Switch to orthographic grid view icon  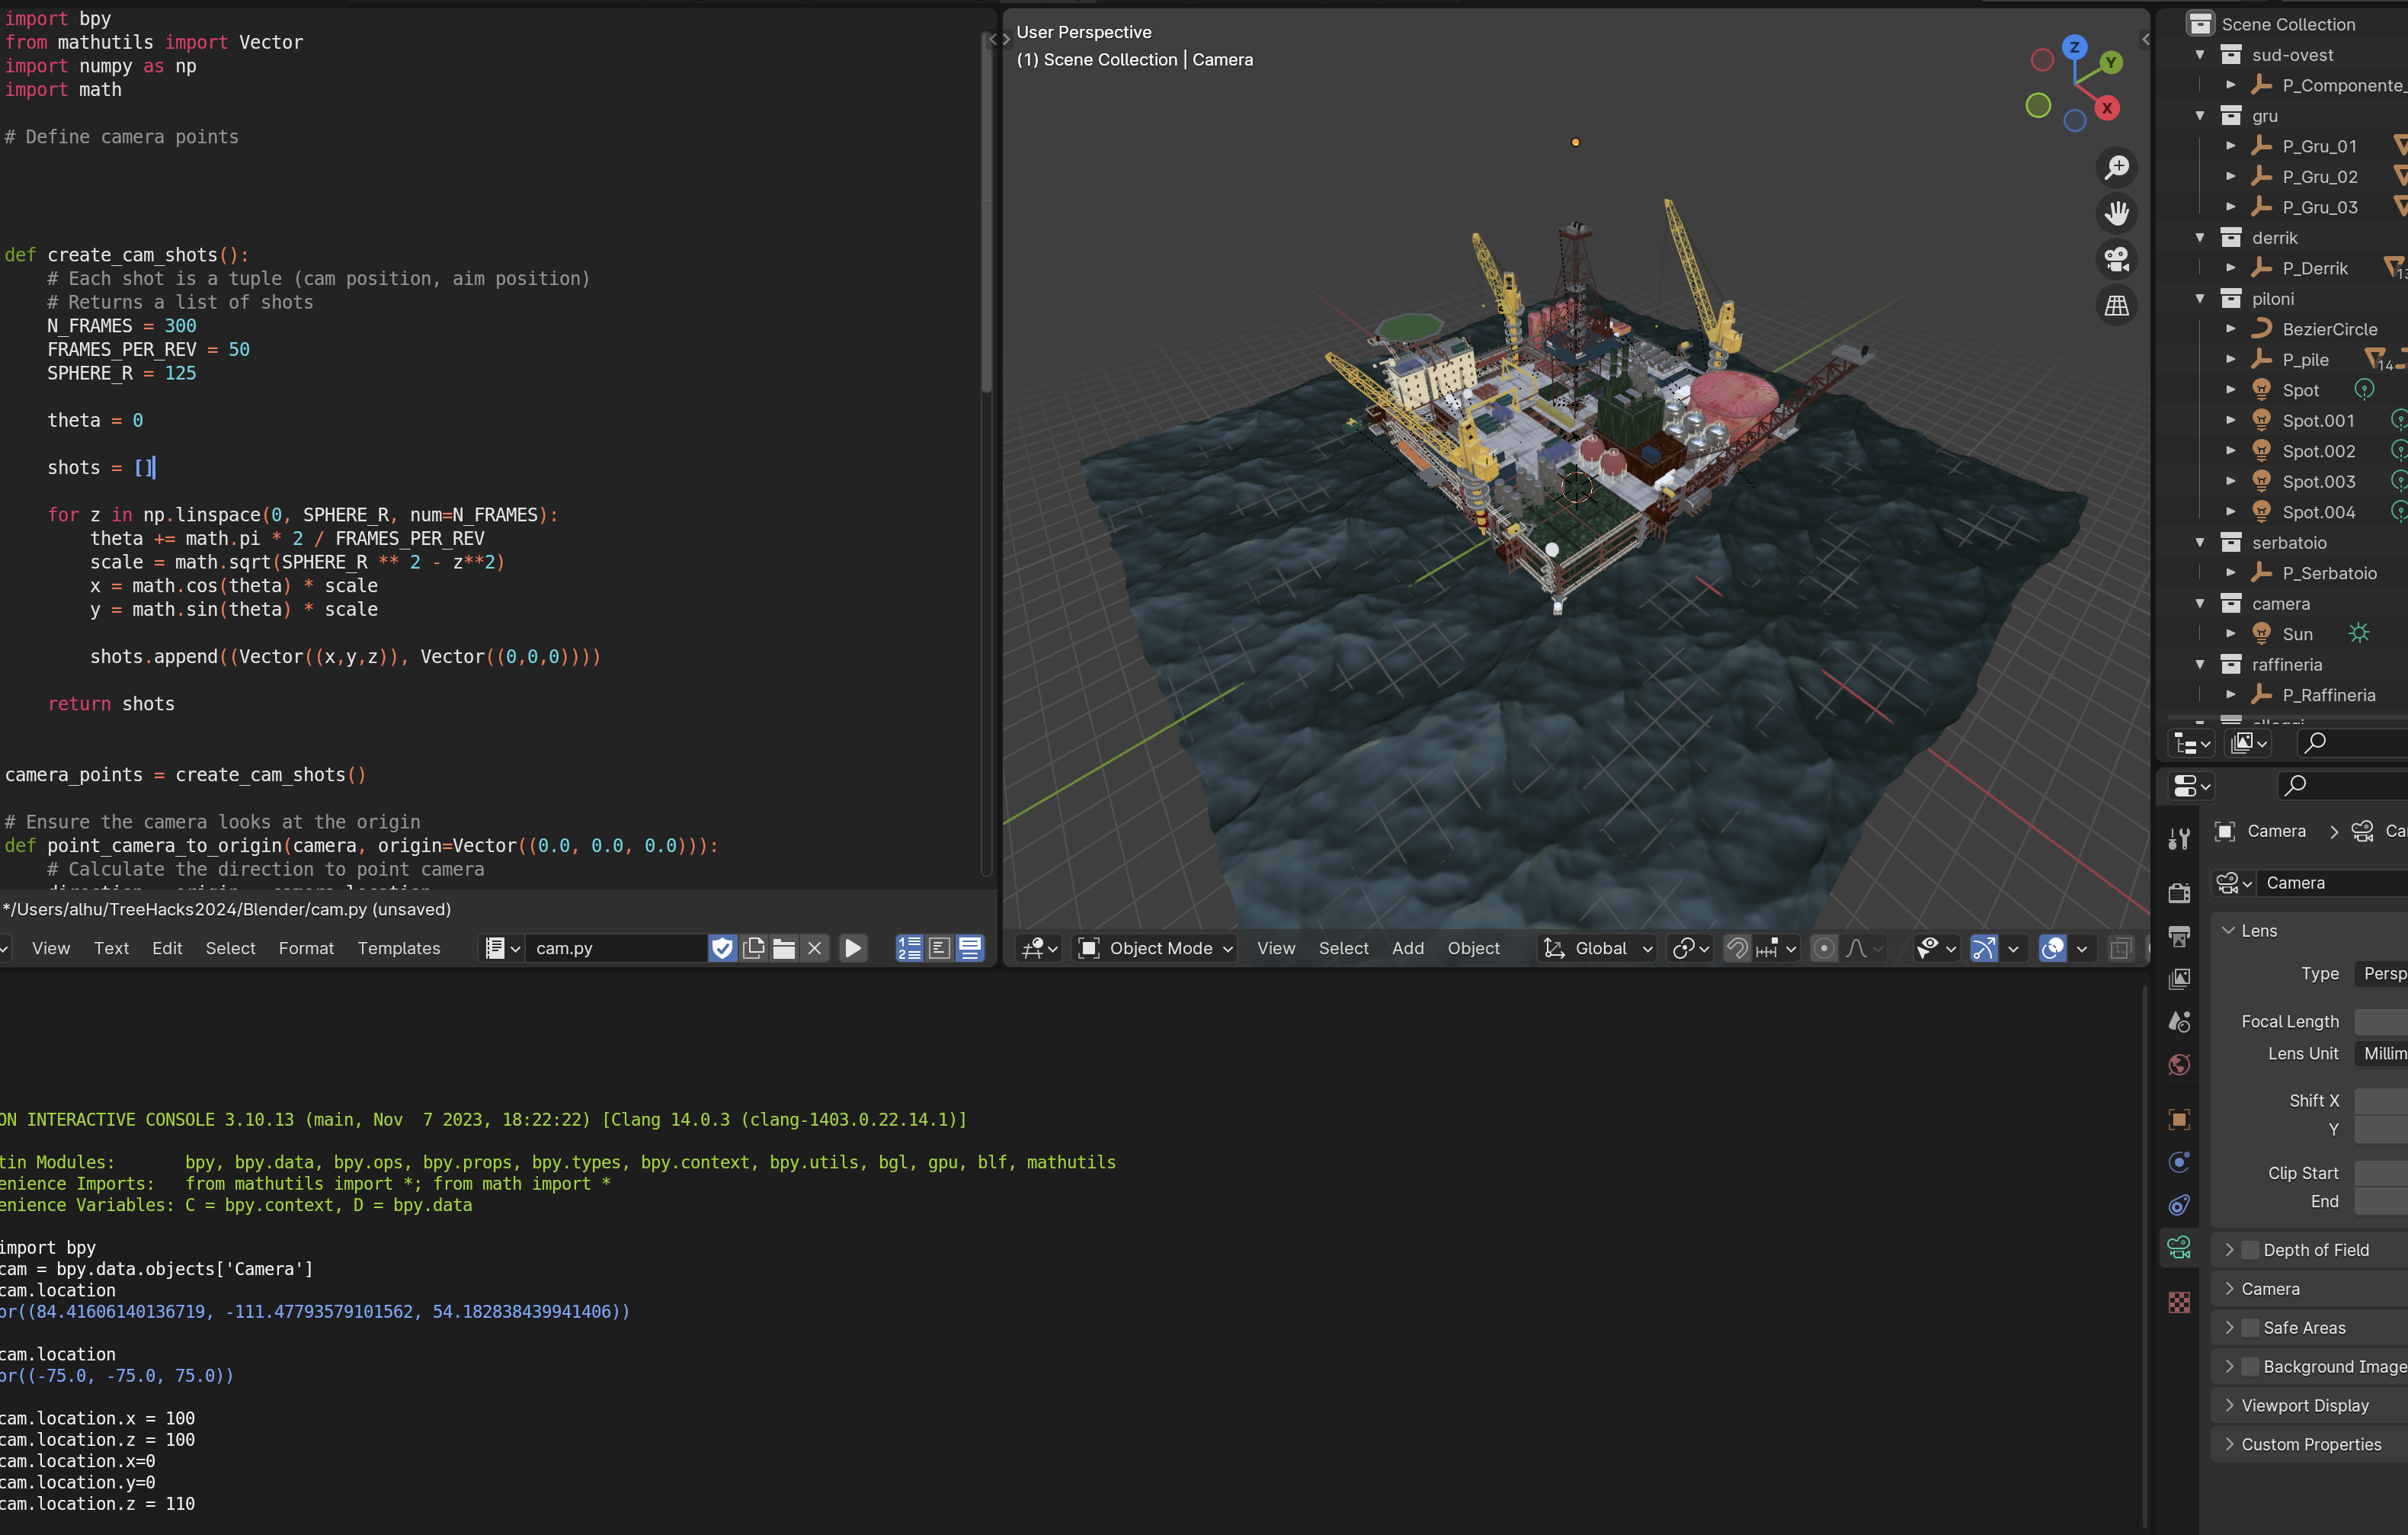click(x=2116, y=306)
